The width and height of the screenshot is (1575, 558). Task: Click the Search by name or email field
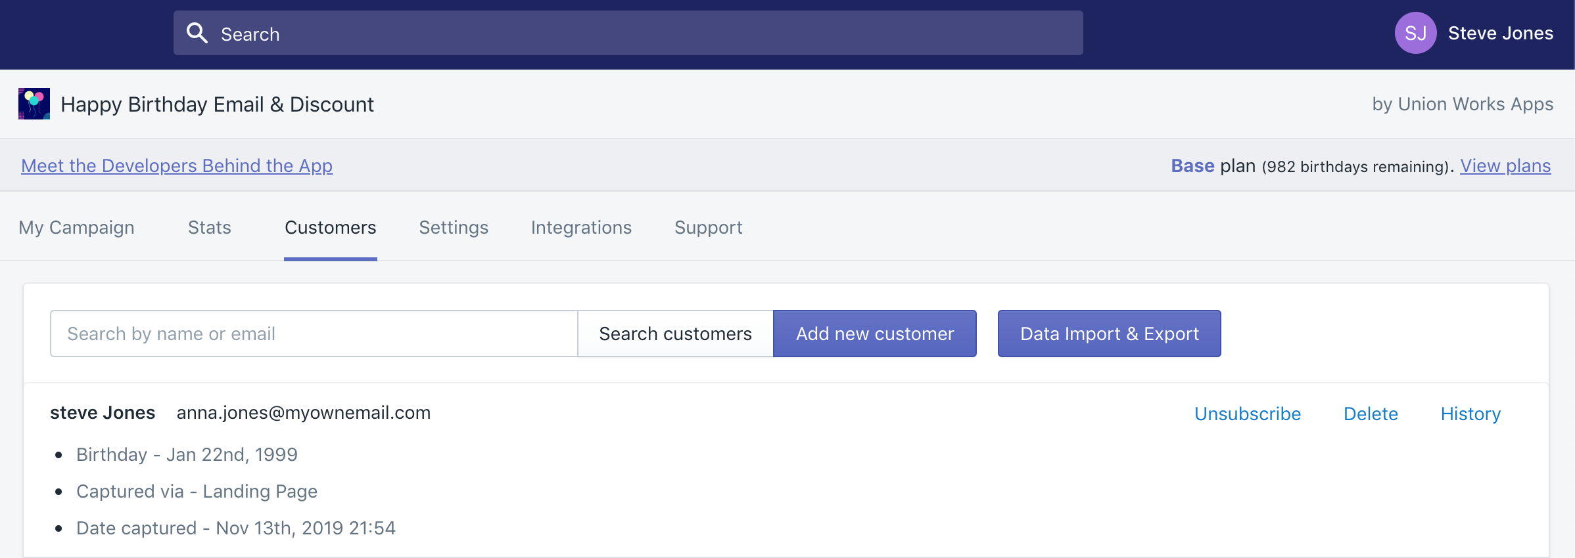(314, 333)
